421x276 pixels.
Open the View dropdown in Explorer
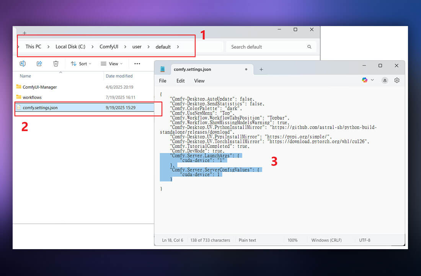click(111, 64)
